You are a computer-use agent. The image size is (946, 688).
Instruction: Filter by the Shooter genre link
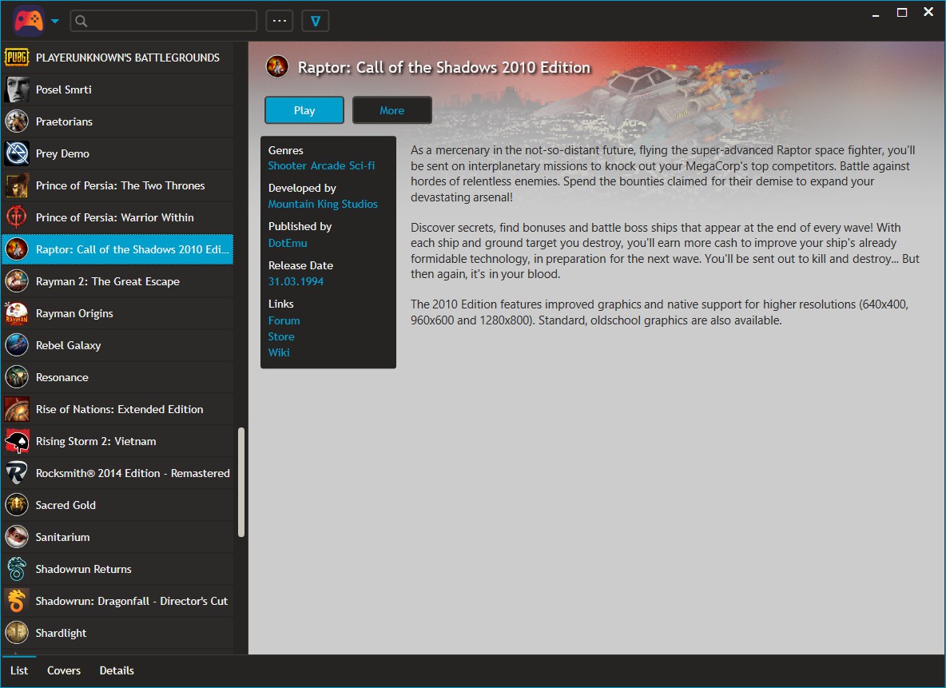[x=287, y=165]
